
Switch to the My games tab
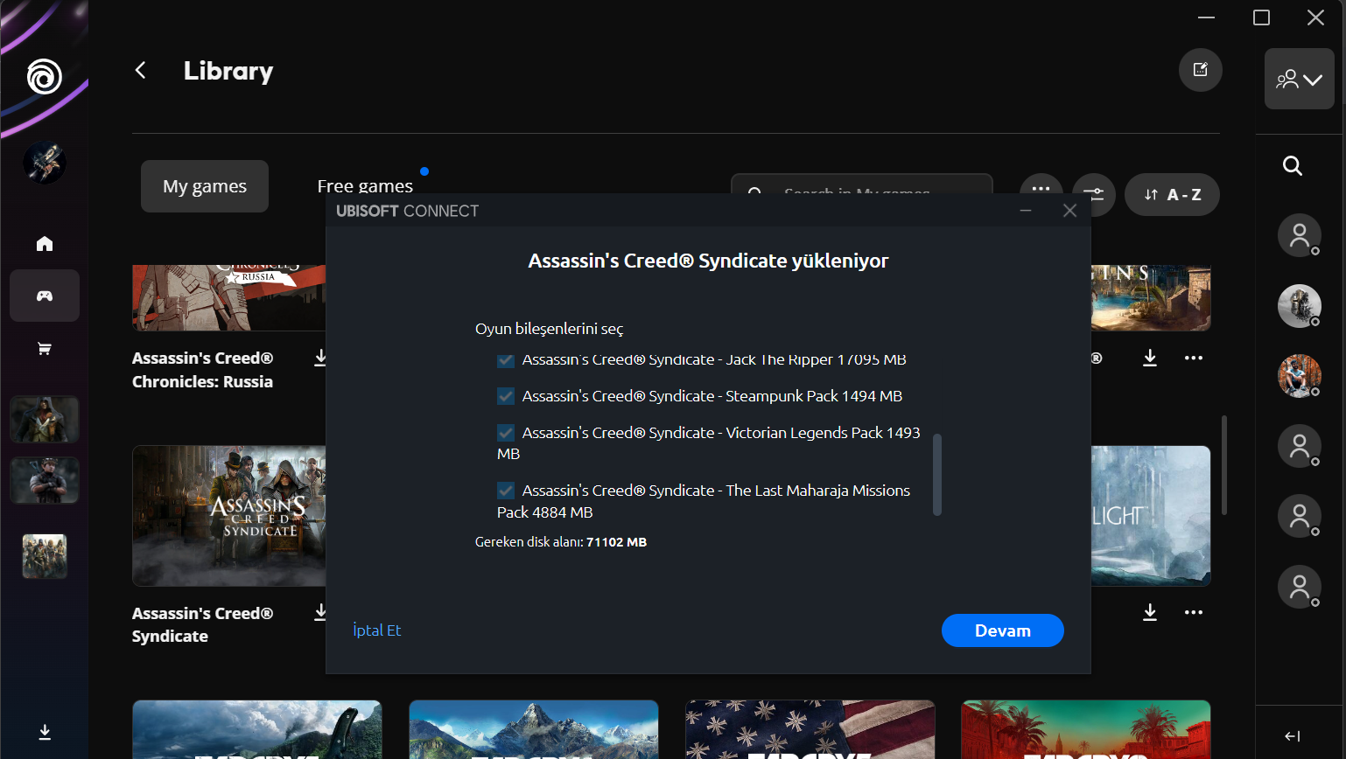coord(205,186)
